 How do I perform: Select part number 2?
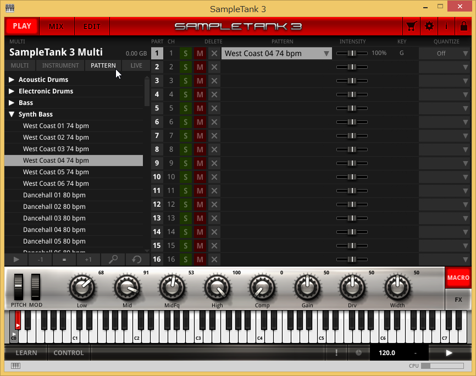tap(157, 67)
